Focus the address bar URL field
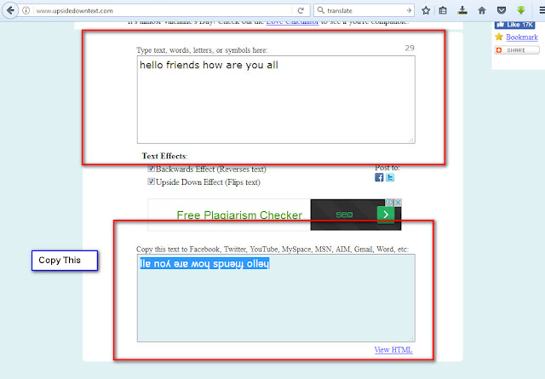This screenshot has width=545, height=379. (163, 10)
